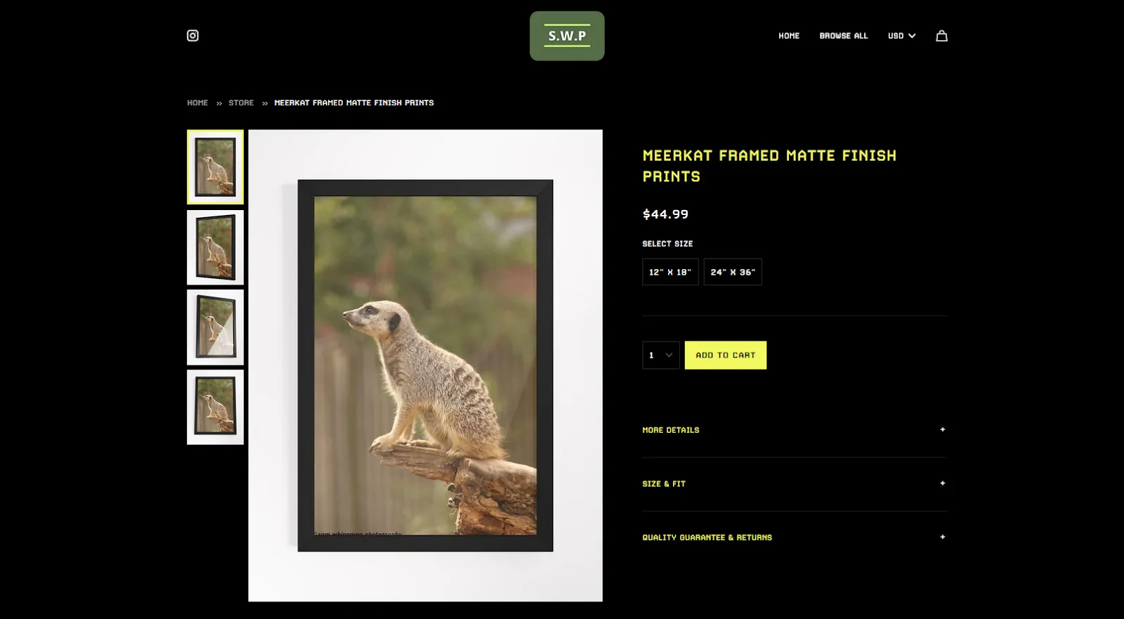This screenshot has height=619, width=1124.
Task: View the second angled frame thumbnail
Action: (215, 247)
